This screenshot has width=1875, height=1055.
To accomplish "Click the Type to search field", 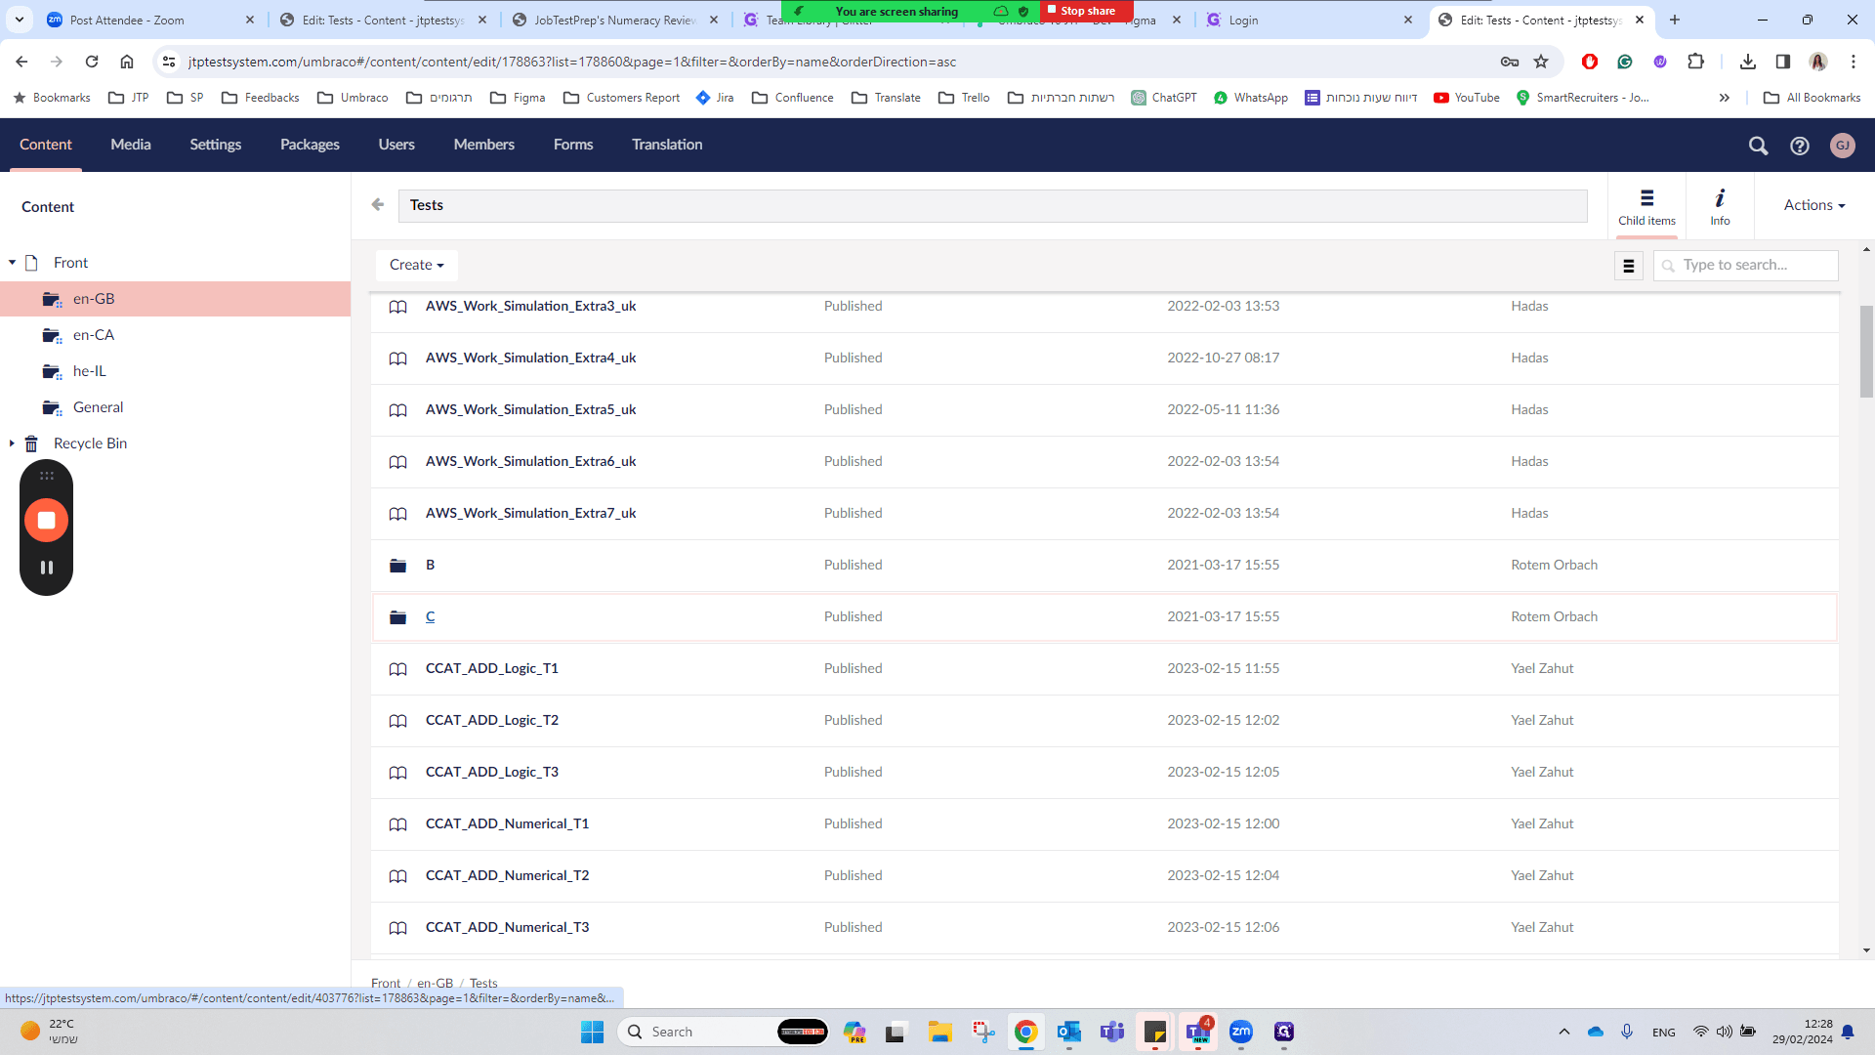I will (x=1746, y=265).
